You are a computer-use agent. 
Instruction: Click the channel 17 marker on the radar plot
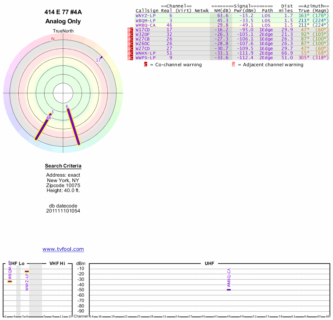(x=100, y=58)
